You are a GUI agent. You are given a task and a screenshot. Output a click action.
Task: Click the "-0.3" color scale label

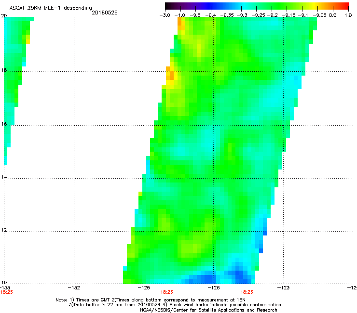(242, 15)
